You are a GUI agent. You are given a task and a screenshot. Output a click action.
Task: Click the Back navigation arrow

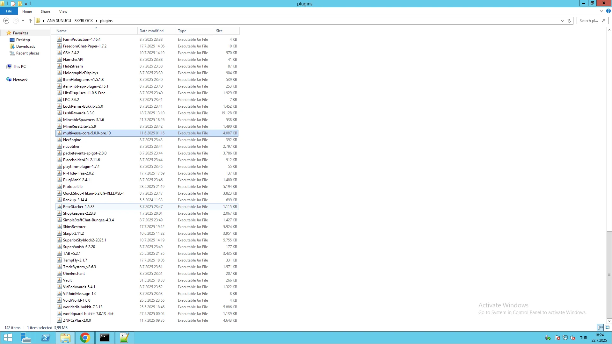coord(6,21)
